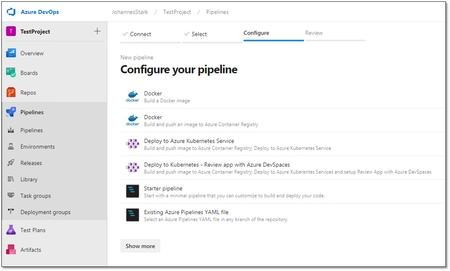
Task: Select the Configure step tab
Action: pos(273,34)
